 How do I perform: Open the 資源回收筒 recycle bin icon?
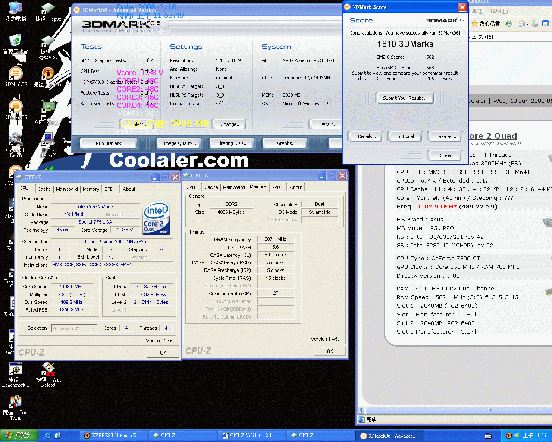(x=16, y=44)
